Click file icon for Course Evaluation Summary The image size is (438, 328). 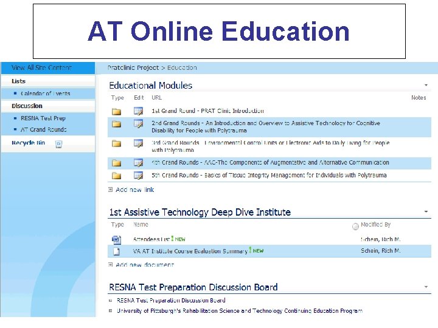click(x=116, y=251)
